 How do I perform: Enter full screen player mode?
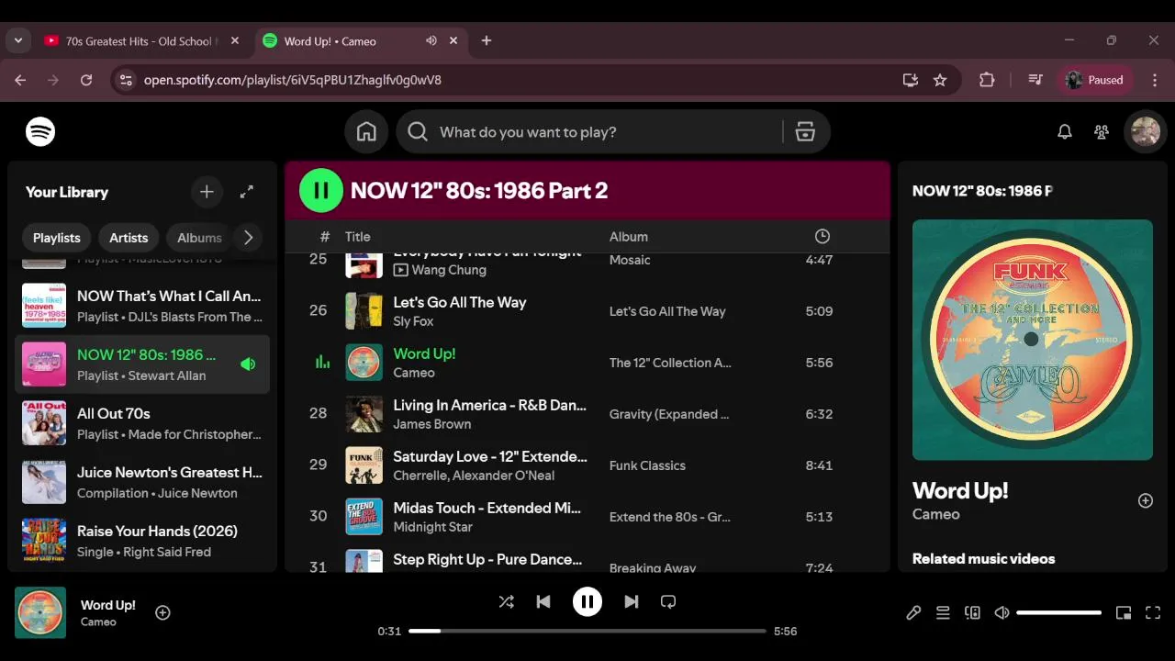[x=1153, y=612]
